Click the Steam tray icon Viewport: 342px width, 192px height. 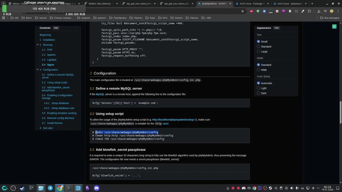click(270, 188)
